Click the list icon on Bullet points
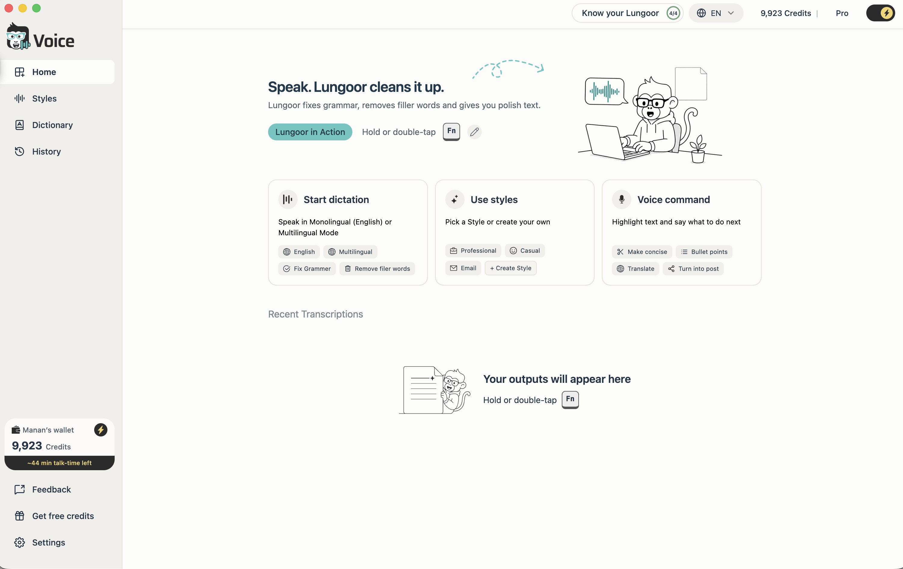Viewport: 903px width, 569px height. tap(684, 252)
